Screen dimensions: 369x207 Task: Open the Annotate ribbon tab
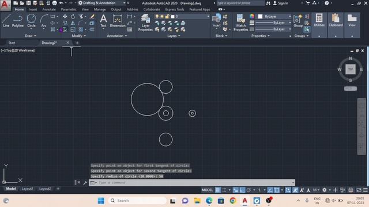tap(49, 9)
